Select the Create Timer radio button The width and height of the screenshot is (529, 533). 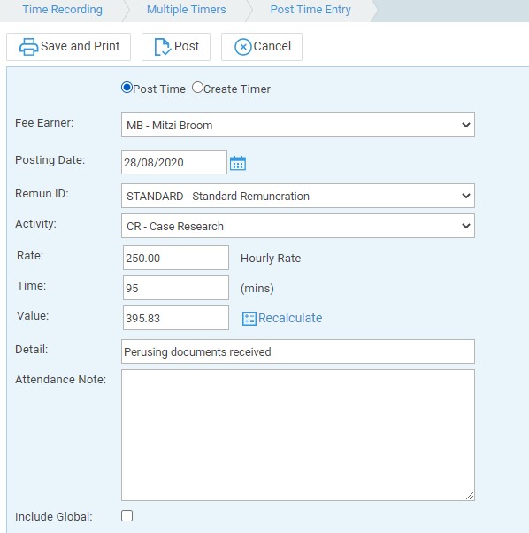197,88
